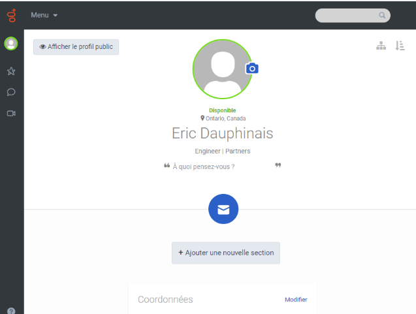Click the camera icon to change photo
This screenshot has height=314, width=416.
point(252,69)
